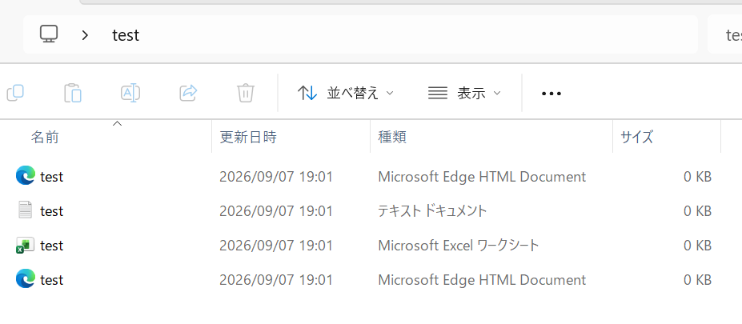
Task: Open the three-dot more options menu
Action: pos(551,94)
